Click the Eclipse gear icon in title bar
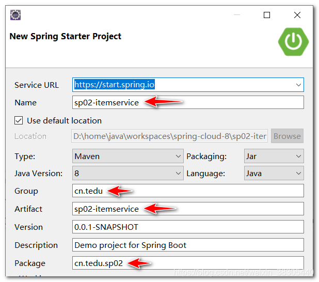319x282 pixels. point(15,15)
